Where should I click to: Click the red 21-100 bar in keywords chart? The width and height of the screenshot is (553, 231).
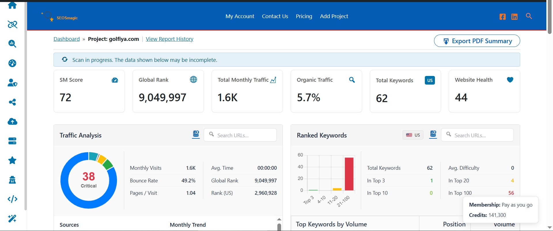click(349, 174)
